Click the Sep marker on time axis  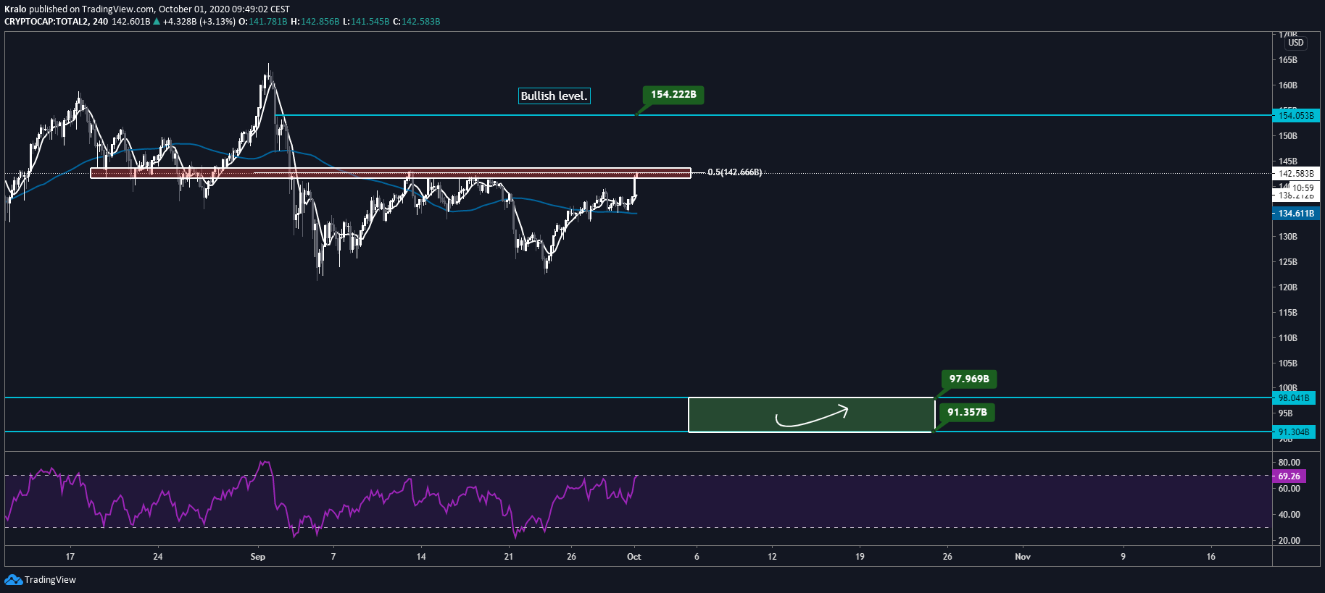click(257, 557)
